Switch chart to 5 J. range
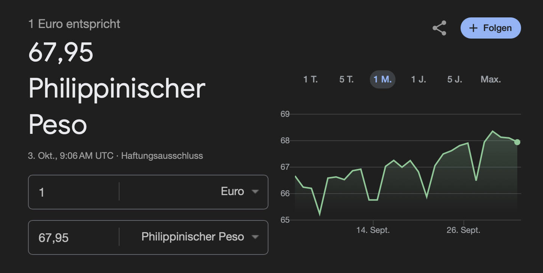The width and height of the screenshot is (543, 273). [455, 79]
